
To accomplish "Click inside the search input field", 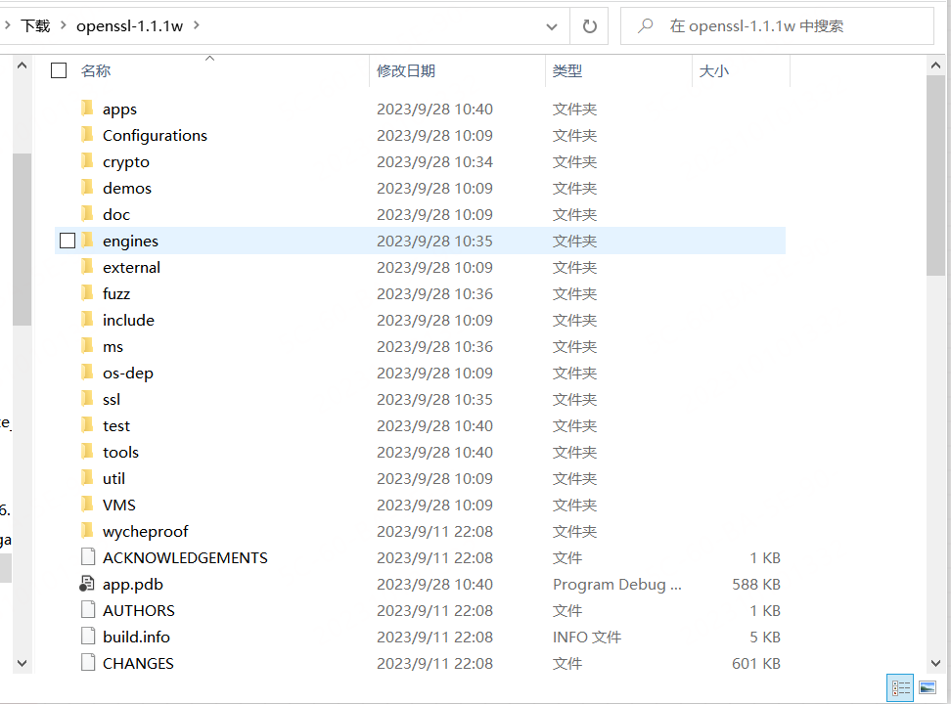I will 773,25.
